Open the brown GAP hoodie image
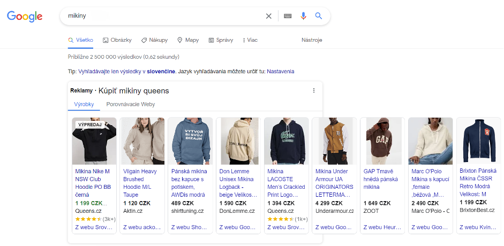The height and width of the screenshot is (246, 504). tap(383, 141)
